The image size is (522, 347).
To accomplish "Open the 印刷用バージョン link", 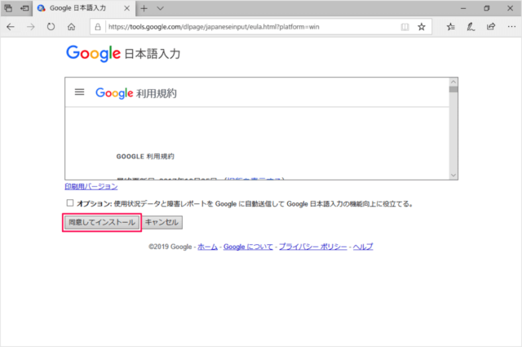I will [91, 187].
